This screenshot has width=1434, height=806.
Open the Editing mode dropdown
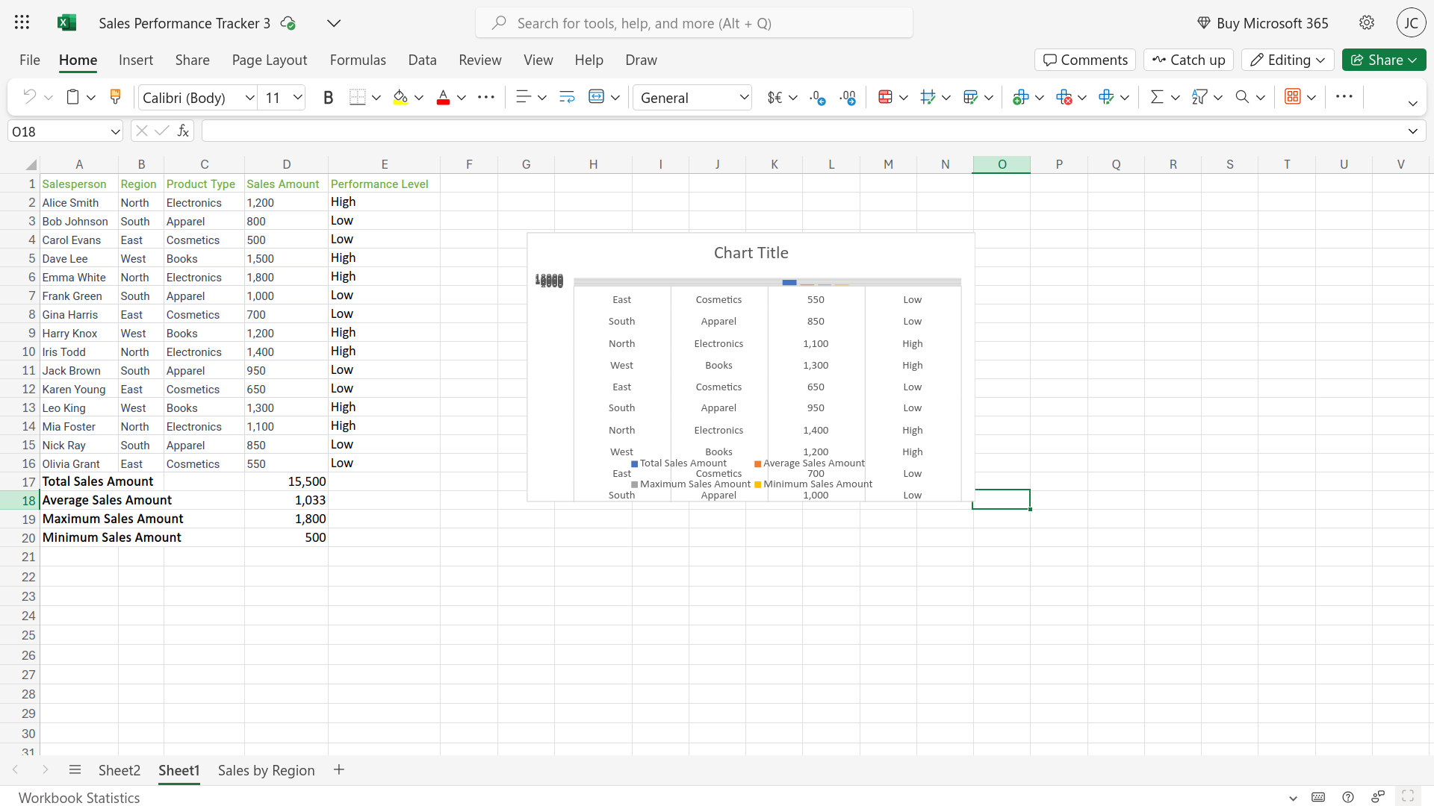(1288, 60)
